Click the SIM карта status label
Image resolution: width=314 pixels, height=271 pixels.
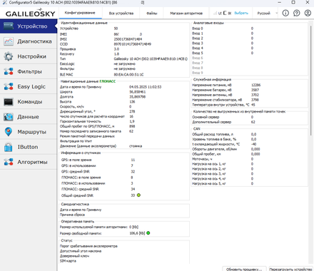click(x=68, y=261)
